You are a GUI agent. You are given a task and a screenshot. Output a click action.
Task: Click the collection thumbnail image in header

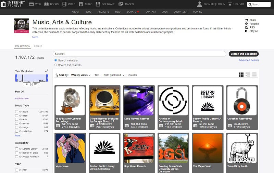point(21,26)
